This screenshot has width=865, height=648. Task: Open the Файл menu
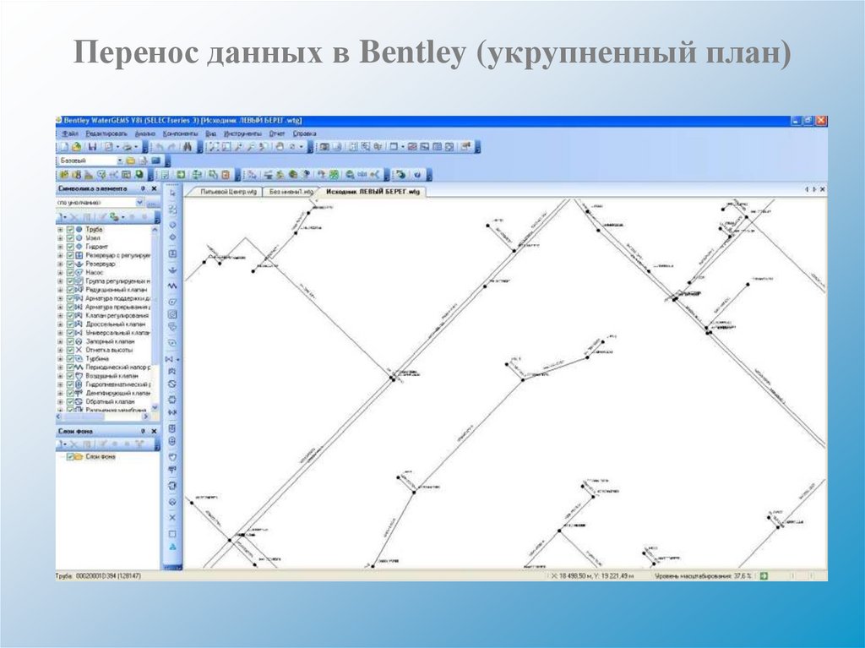(x=69, y=133)
